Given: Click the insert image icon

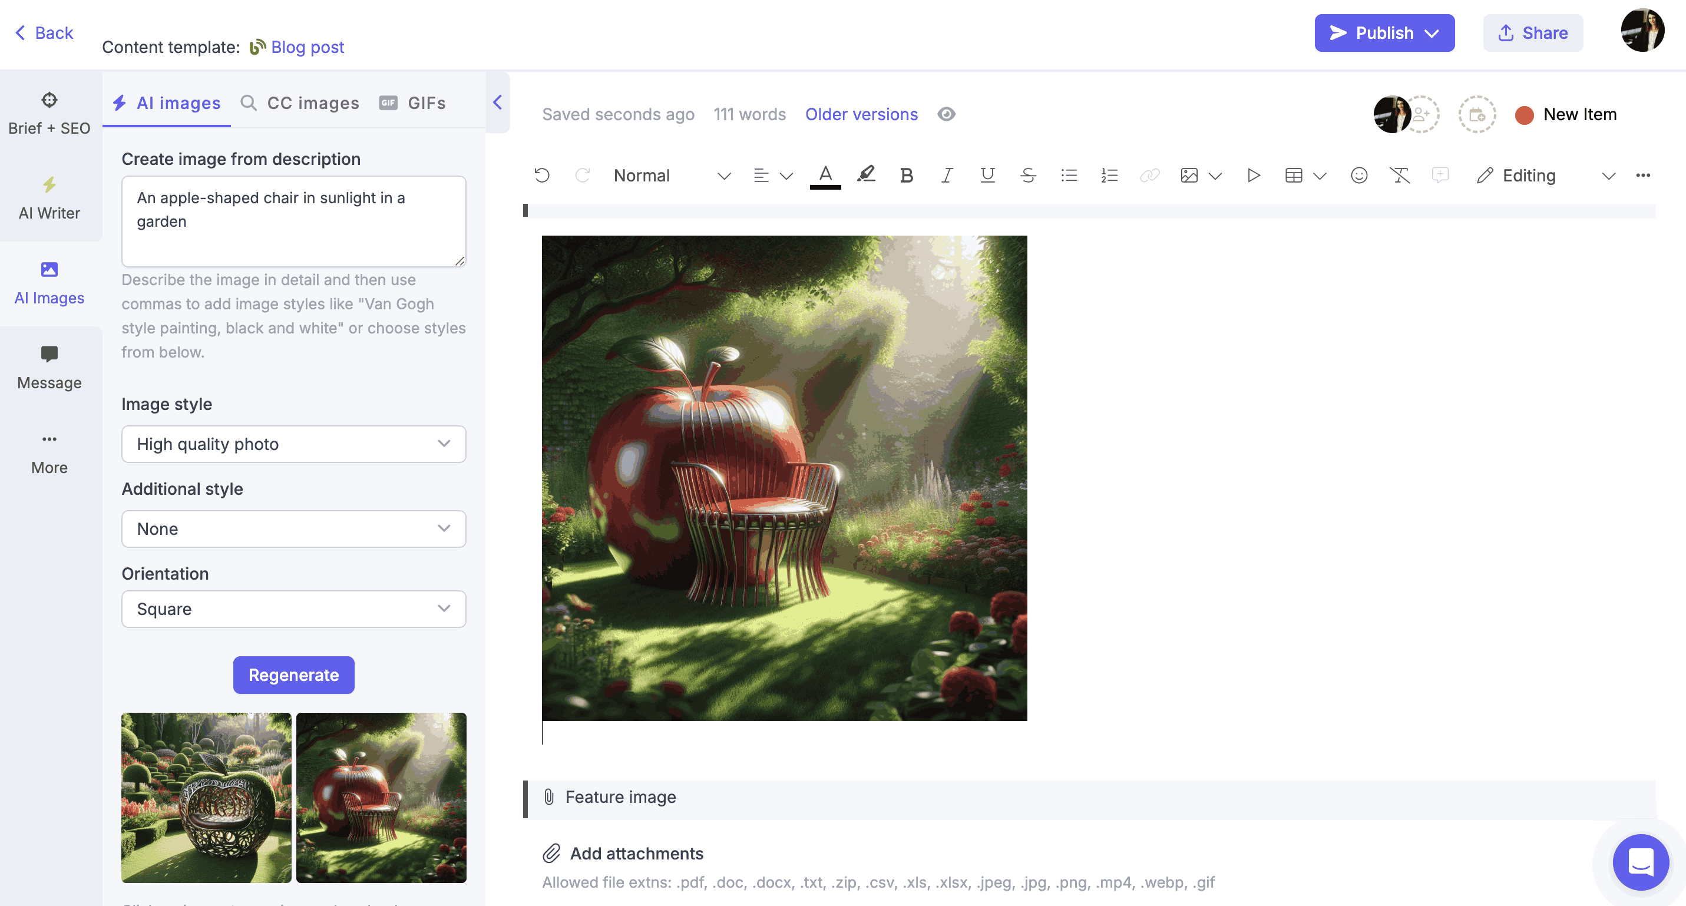Looking at the screenshot, I should tap(1189, 176).
